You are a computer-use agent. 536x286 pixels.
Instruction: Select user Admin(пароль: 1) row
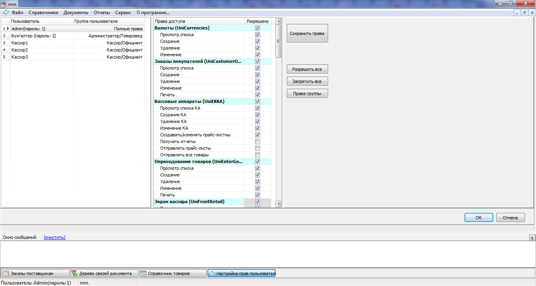point(73,29)
